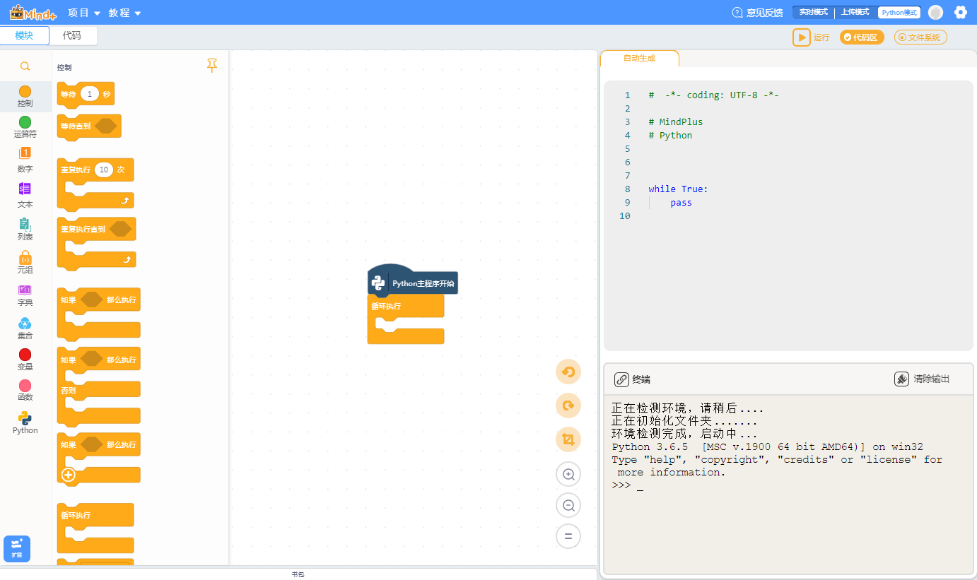Click the coding UTF-8 comment line
977x580 pixels.
(x=713, y=95)
